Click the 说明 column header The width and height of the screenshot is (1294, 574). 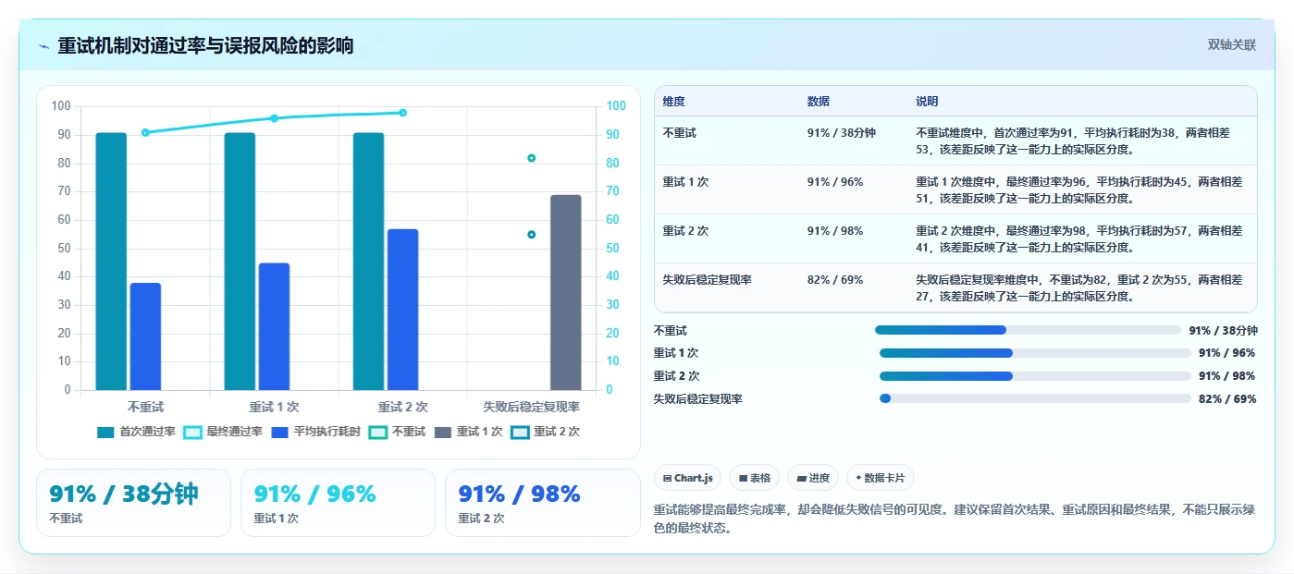[927, 102]
